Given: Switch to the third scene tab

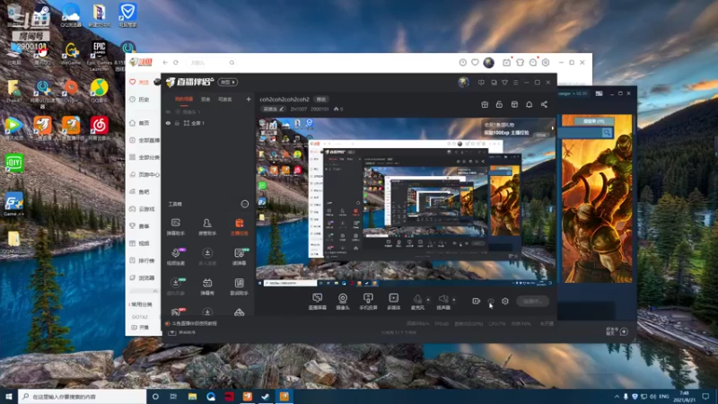Looking at the screenshot, I should point(225,99).
